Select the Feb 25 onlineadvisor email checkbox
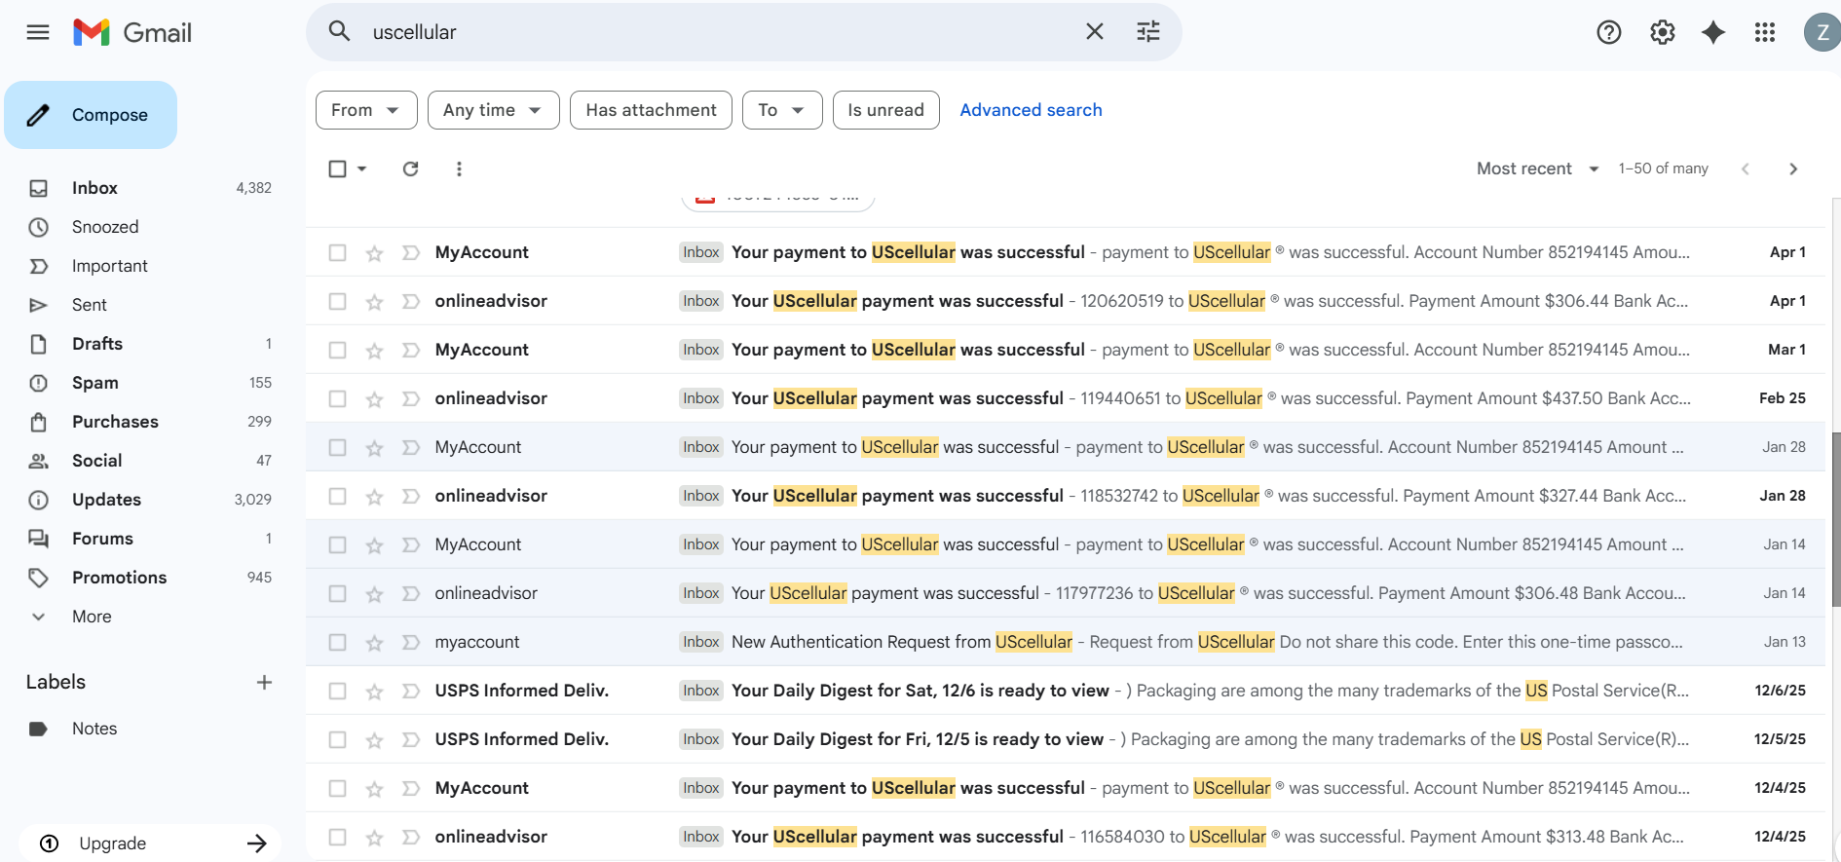Image resolution: width=1841 pixels, height=862 pixels. (x=337, y=398)
